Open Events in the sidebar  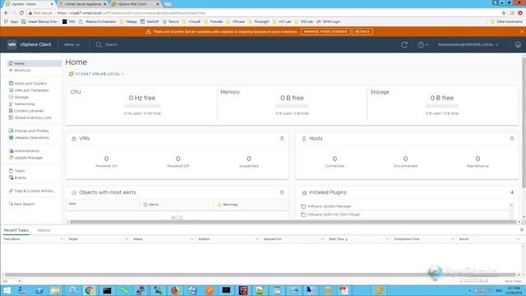[20, 178]
